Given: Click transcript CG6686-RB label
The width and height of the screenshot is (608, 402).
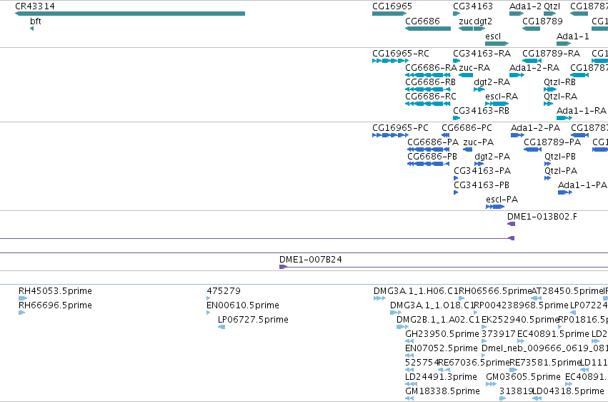Looking at the screenshot, I should 430,82.
